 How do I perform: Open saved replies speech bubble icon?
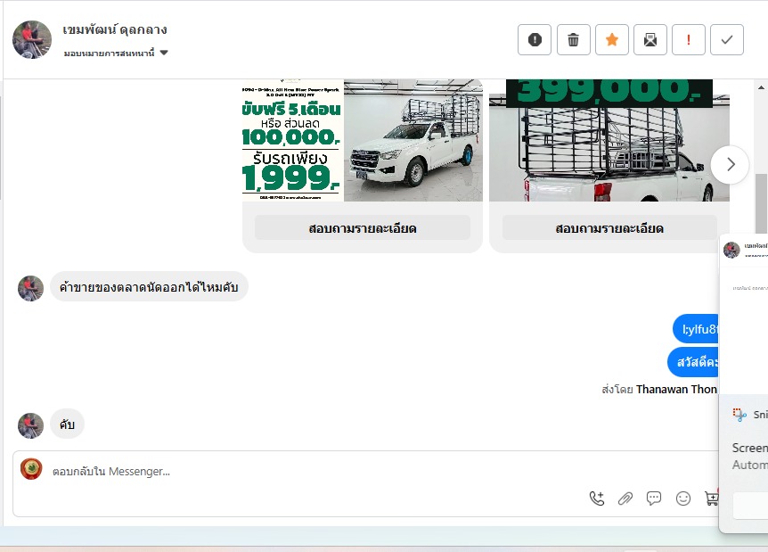tap(654, 498)
